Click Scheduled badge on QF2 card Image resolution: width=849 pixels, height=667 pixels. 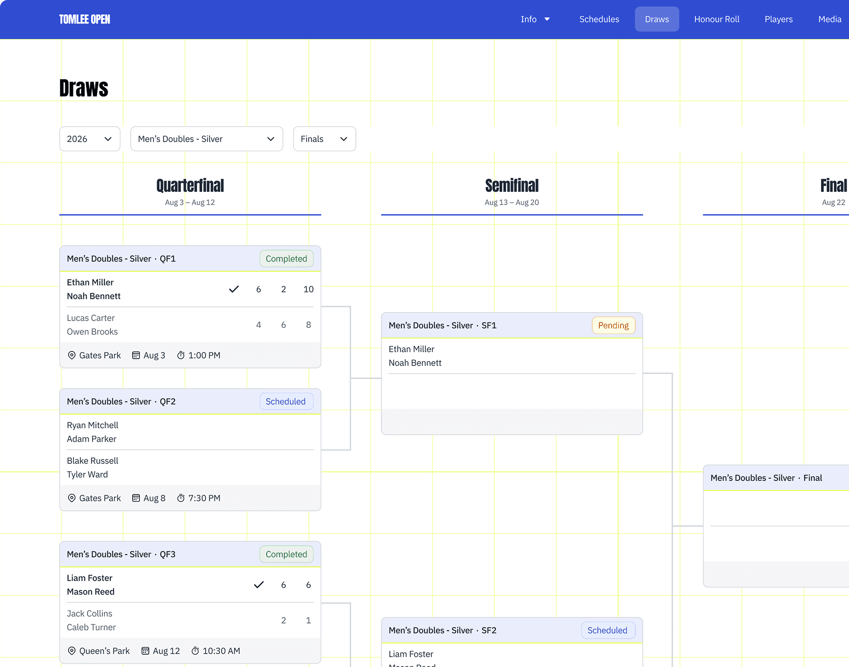tap(286, 402)
